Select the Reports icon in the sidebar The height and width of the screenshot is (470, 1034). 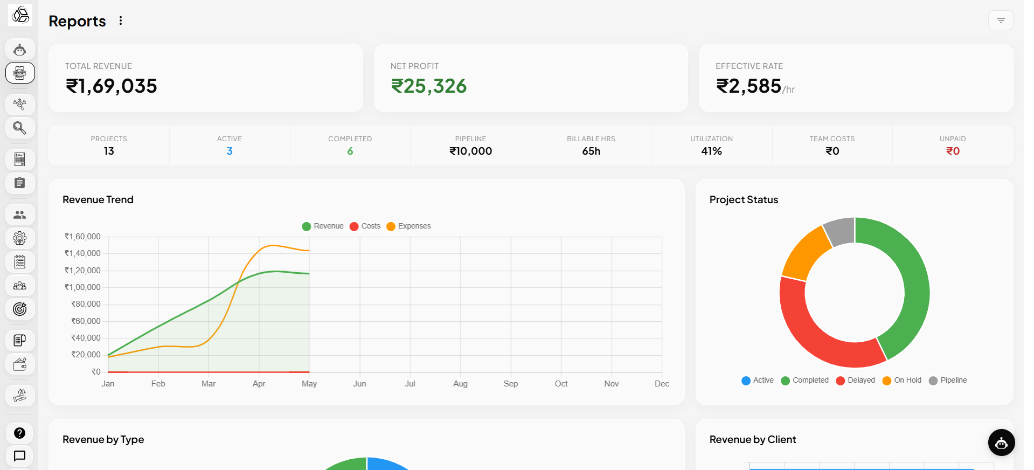20,73
